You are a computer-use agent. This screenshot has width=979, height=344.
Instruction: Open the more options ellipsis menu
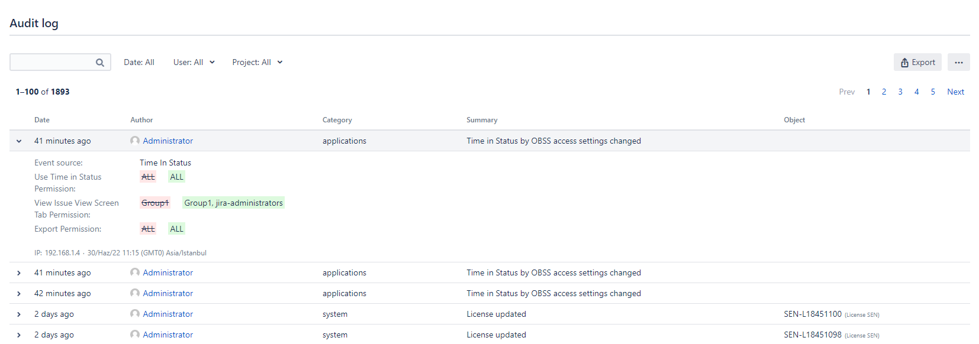pos(958,62)
